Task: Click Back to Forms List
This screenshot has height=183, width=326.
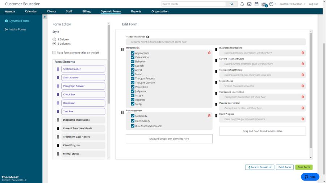Action: click(260, 167)
